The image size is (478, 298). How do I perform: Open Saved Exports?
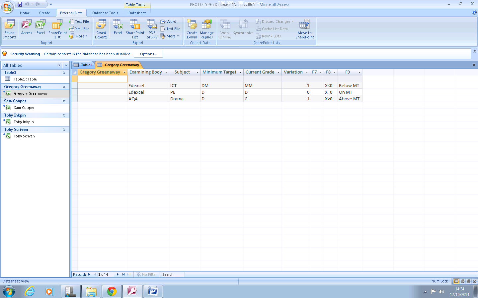tap(101, 29)
